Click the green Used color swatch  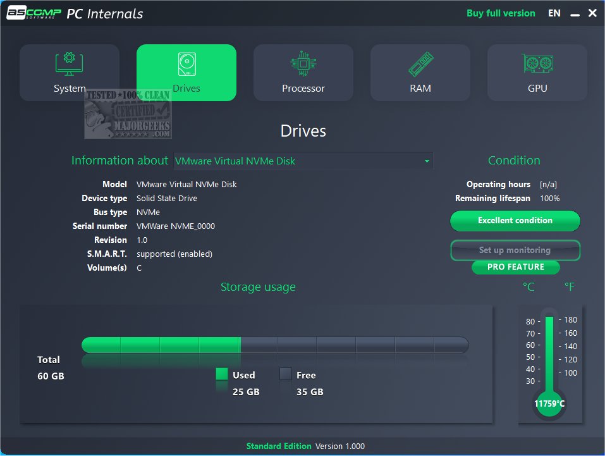[221, 374]
